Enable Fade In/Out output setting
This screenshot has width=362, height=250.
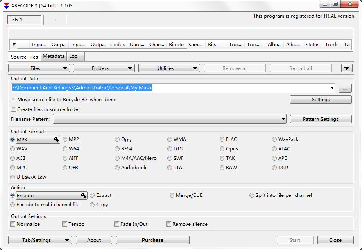pos(116,224)
